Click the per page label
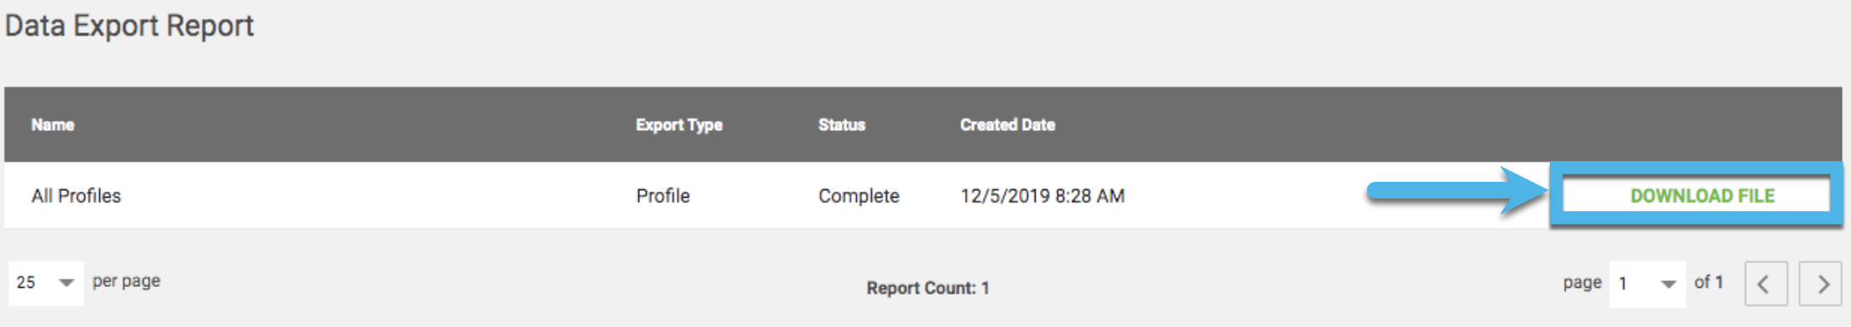Image resolution: width=1851 pixels, height=327 pixels. pos(126,281)
